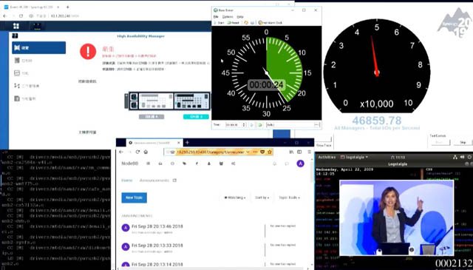This screenshot has height=270, width=473.
Task: Click Firefox back arrow
Action: click(x=121, y=152)
